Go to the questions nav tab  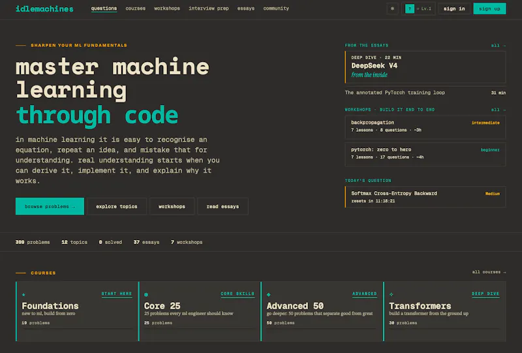[x=104, y=8]
